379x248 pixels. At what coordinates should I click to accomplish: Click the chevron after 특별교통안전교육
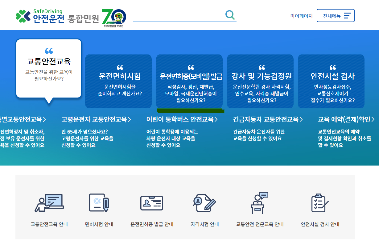tap(45, 119)
